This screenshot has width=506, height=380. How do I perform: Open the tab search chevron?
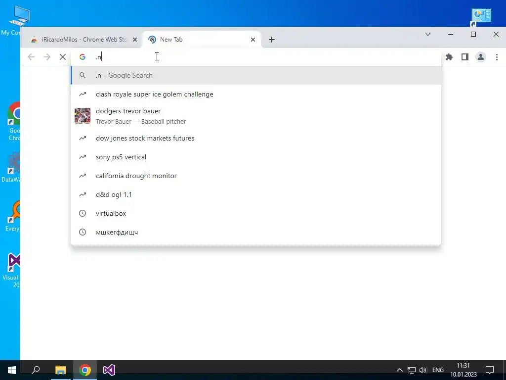[428, 34]
